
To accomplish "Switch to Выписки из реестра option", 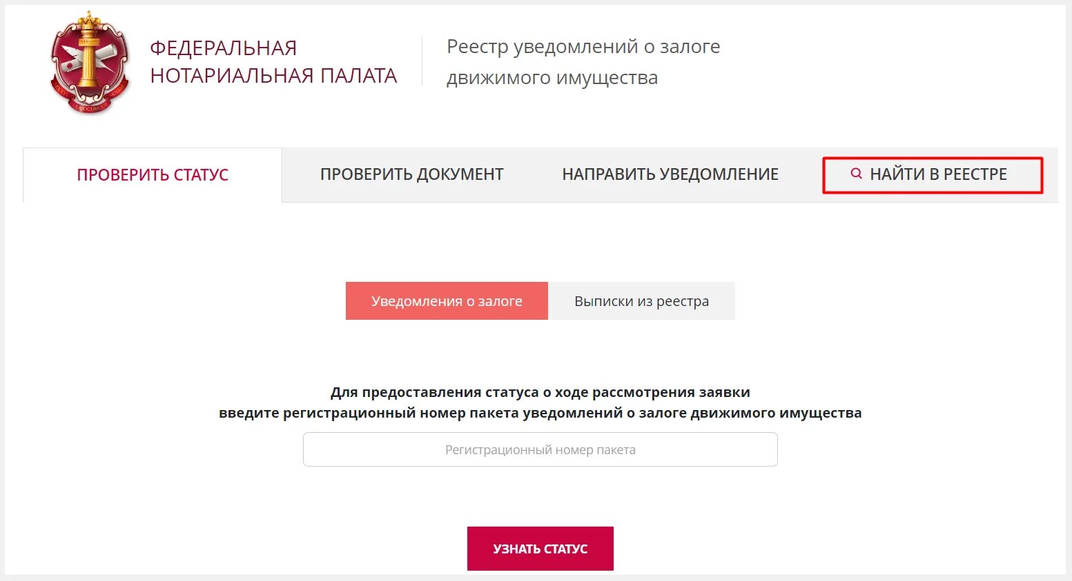I will coord(641,300).
